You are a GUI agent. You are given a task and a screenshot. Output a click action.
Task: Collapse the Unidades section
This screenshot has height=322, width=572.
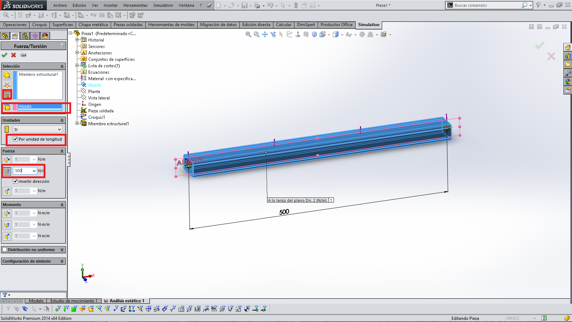click(62, 121)
